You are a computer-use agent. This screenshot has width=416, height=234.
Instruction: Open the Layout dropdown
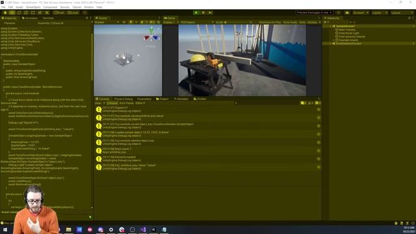coord(402,13)
